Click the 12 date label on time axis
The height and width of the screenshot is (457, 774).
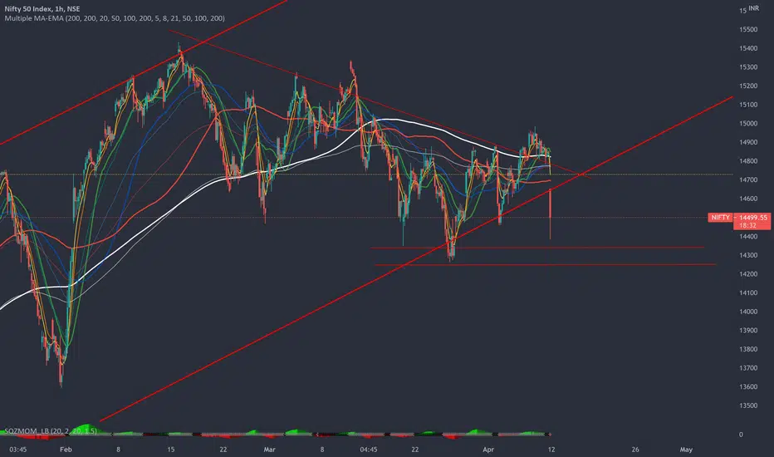551,450
